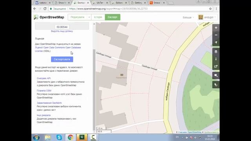The width and height of the screenshot is (251, 141).
Task: Click the blue Експортувати button
Action: pos(62,59)
